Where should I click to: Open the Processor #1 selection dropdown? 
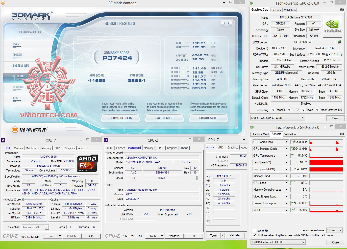(35, 227)
